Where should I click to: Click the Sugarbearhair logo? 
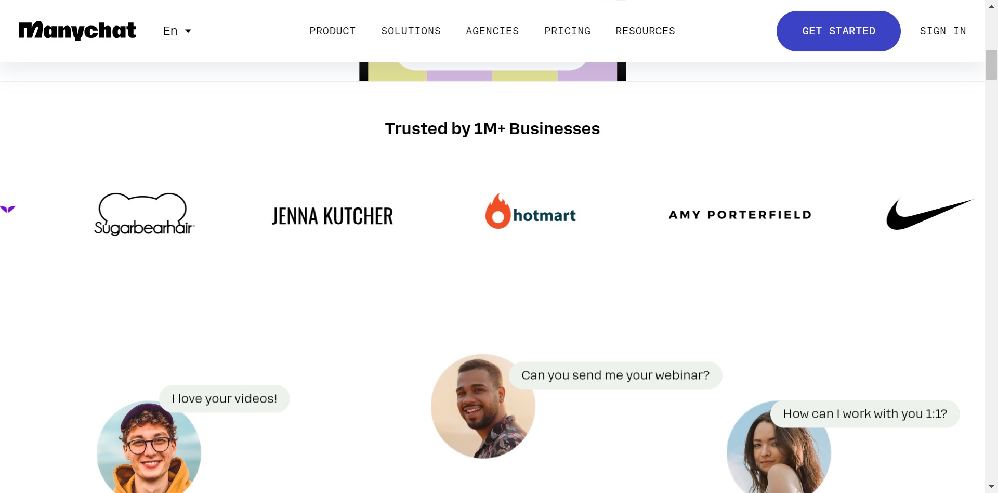tap(144, 214)
